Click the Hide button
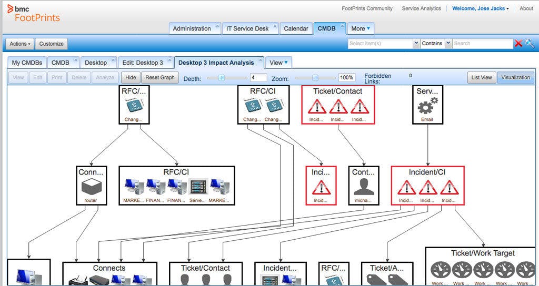 tap(131, 77)
